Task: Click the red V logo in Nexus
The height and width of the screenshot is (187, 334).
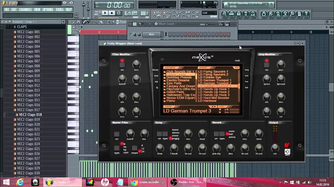Action: click(287, 145)
